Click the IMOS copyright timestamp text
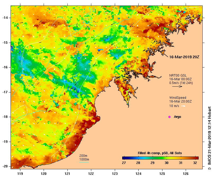This screenshot has width=214, height=178. pos(210,138)
